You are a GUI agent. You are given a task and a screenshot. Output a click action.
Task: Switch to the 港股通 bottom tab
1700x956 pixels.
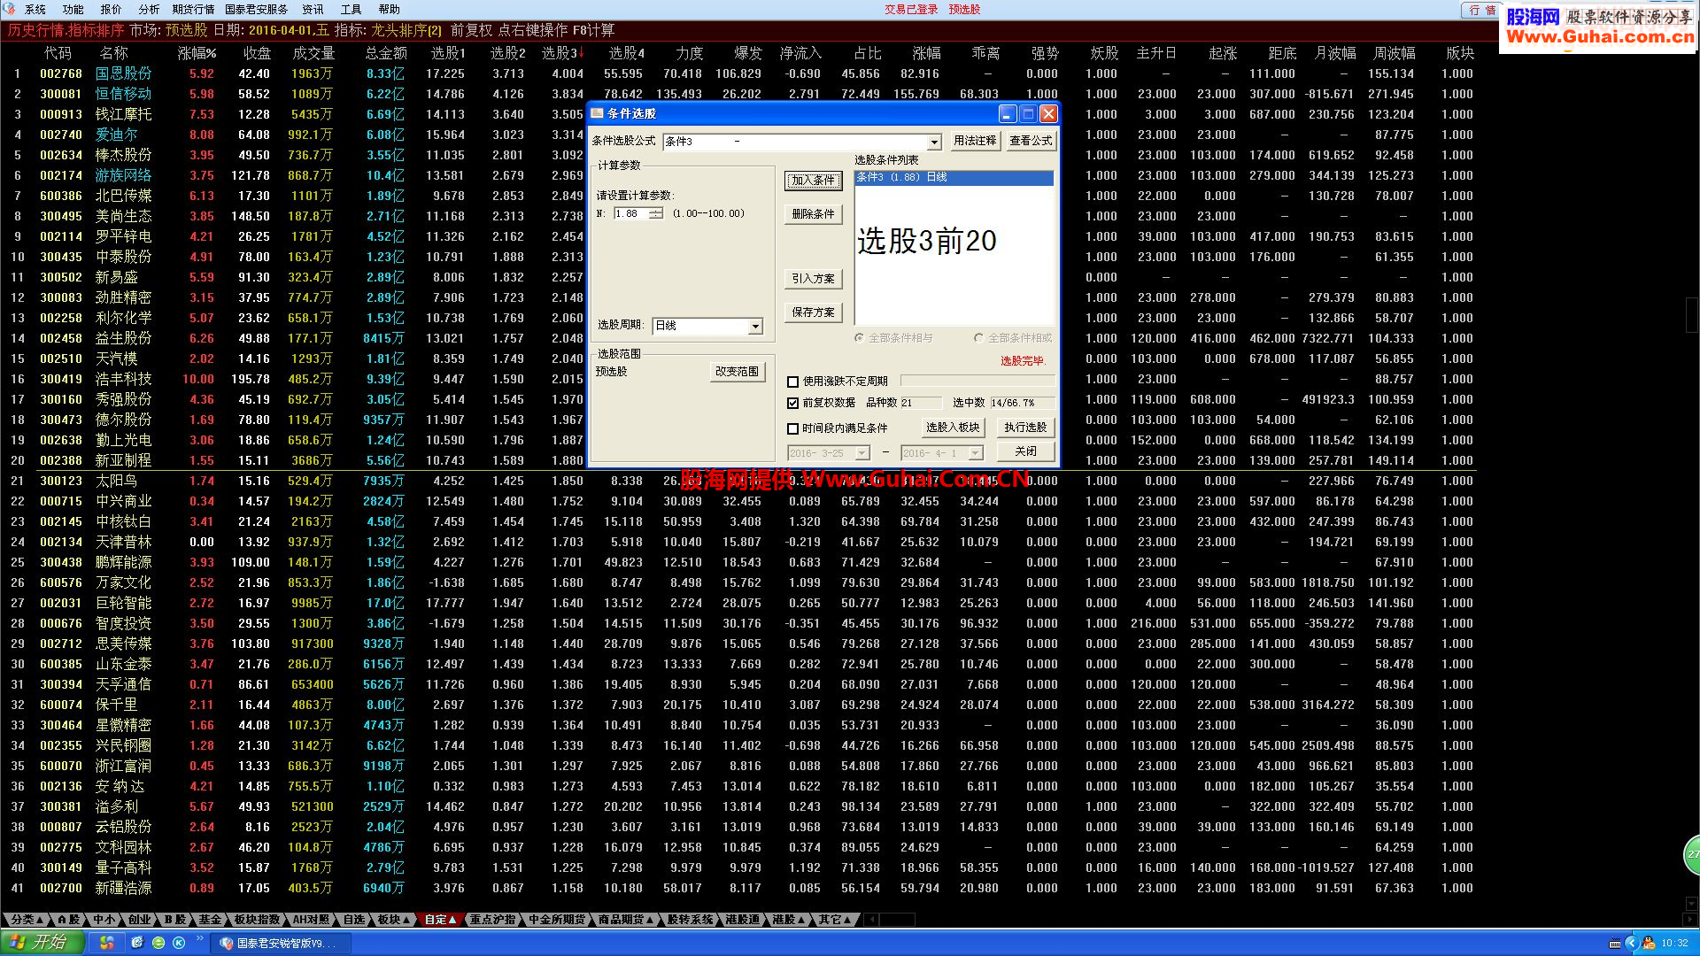click(x=742, y=920)
